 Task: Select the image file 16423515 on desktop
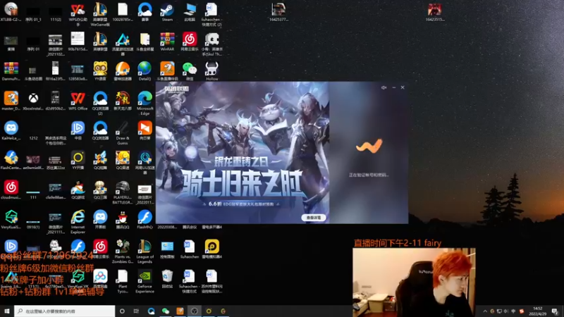435,12
